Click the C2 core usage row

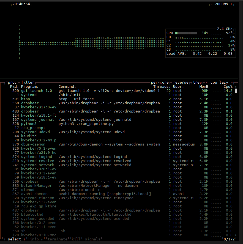(x=201, y=45)
